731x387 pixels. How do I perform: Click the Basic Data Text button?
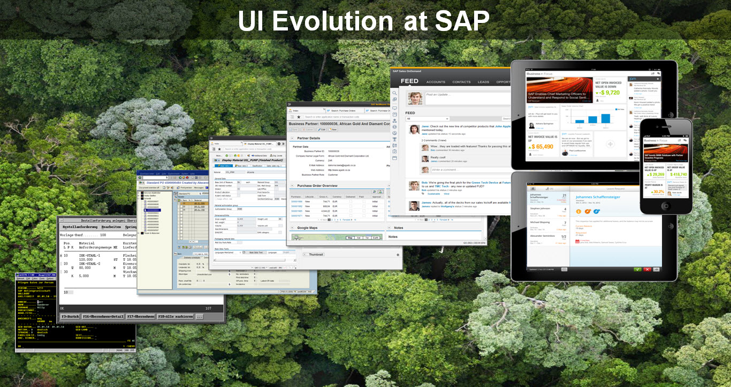[256, 252]
